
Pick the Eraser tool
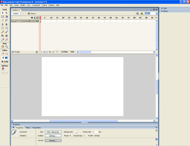(x=6, y=40)
